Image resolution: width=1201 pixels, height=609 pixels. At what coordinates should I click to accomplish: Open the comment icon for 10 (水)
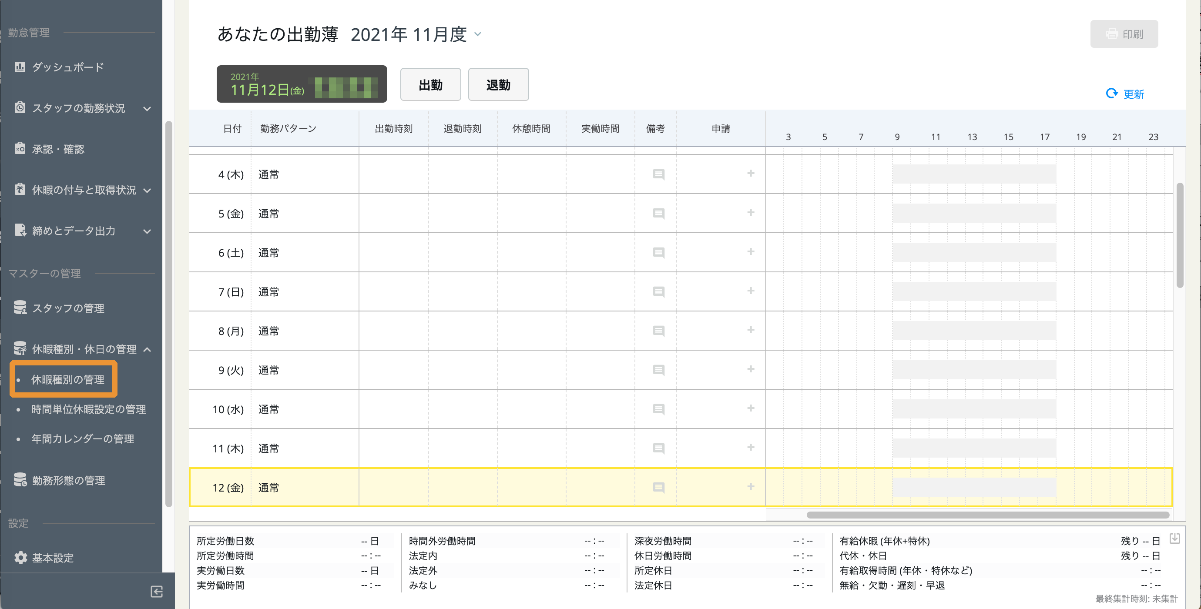[x=658, y=409]
